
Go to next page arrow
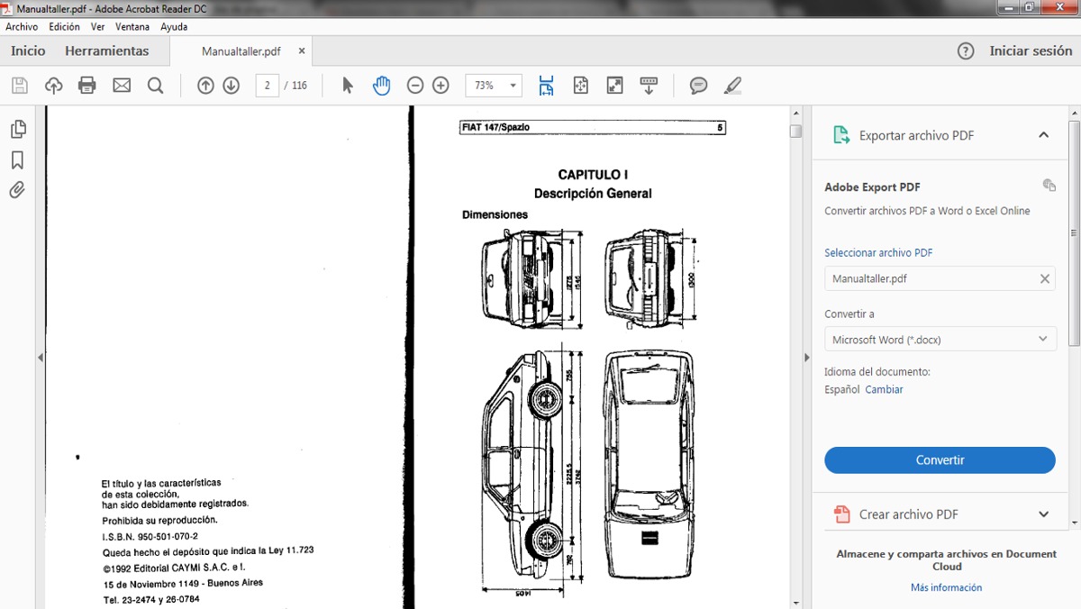click(x=232, y=86)
